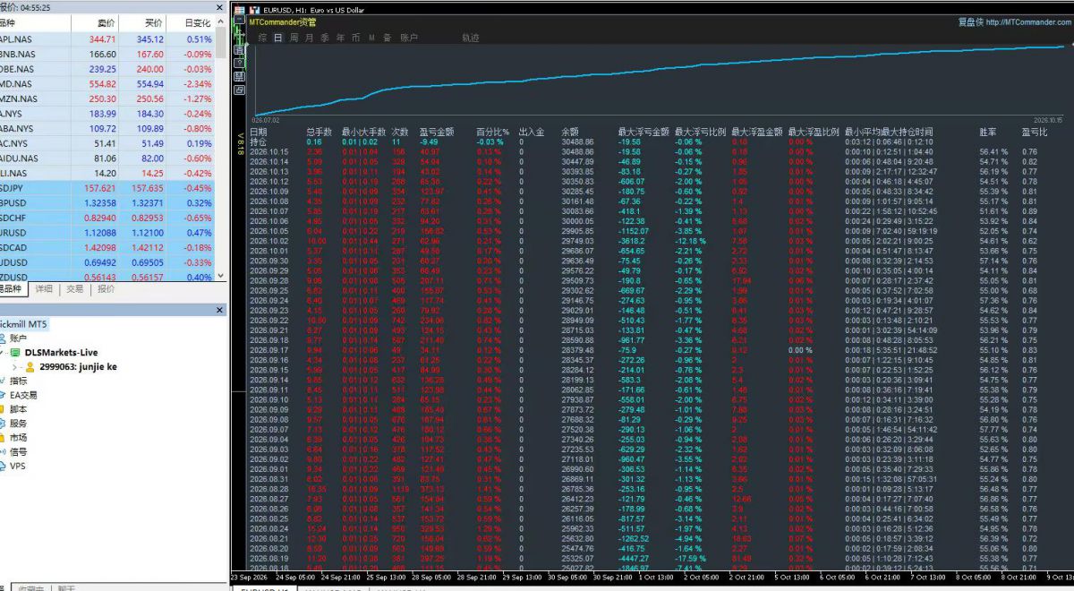Select the DLSMarkets-Live server entry
The image size is (1074, 591).
(59, 353)
